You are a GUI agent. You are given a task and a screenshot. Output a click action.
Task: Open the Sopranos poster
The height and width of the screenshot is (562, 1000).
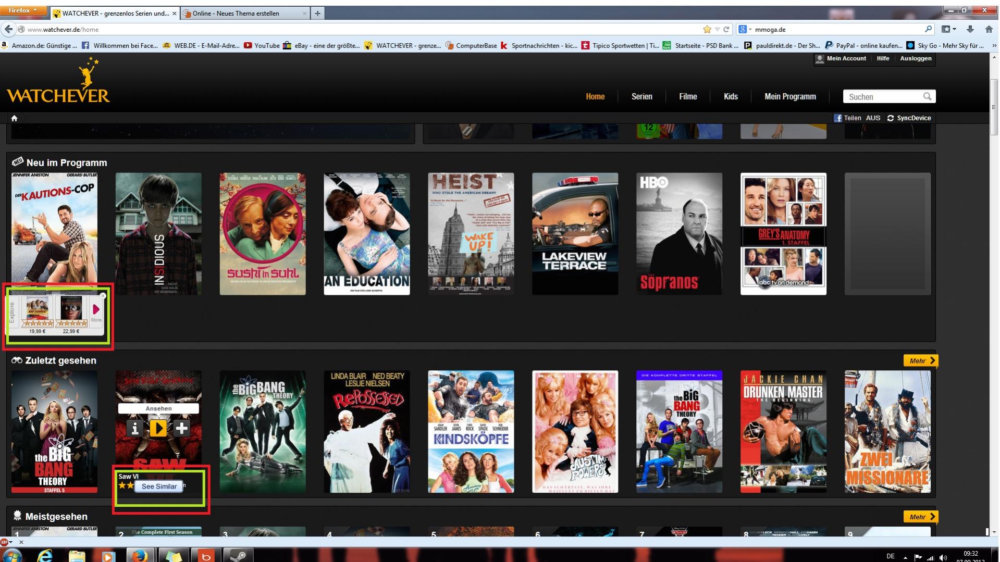pos(680,234)
